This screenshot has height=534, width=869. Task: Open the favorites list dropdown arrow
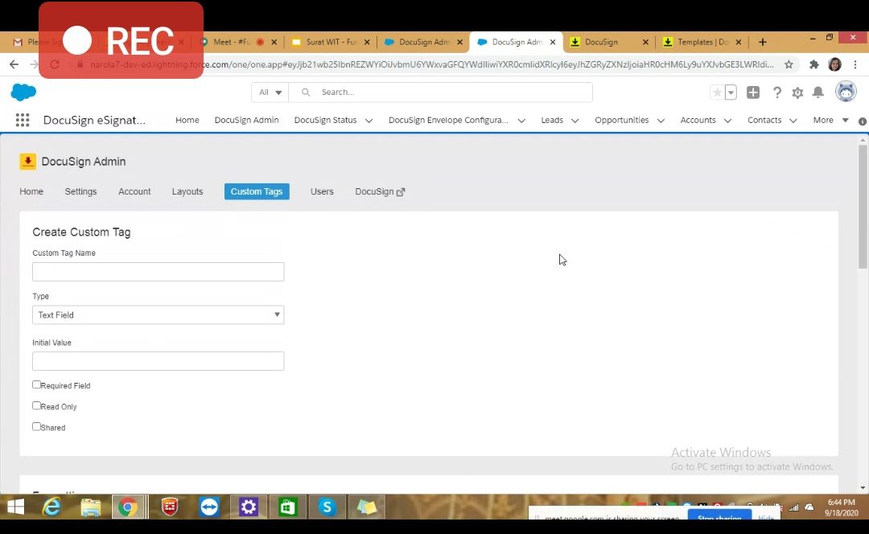(731, 92)
